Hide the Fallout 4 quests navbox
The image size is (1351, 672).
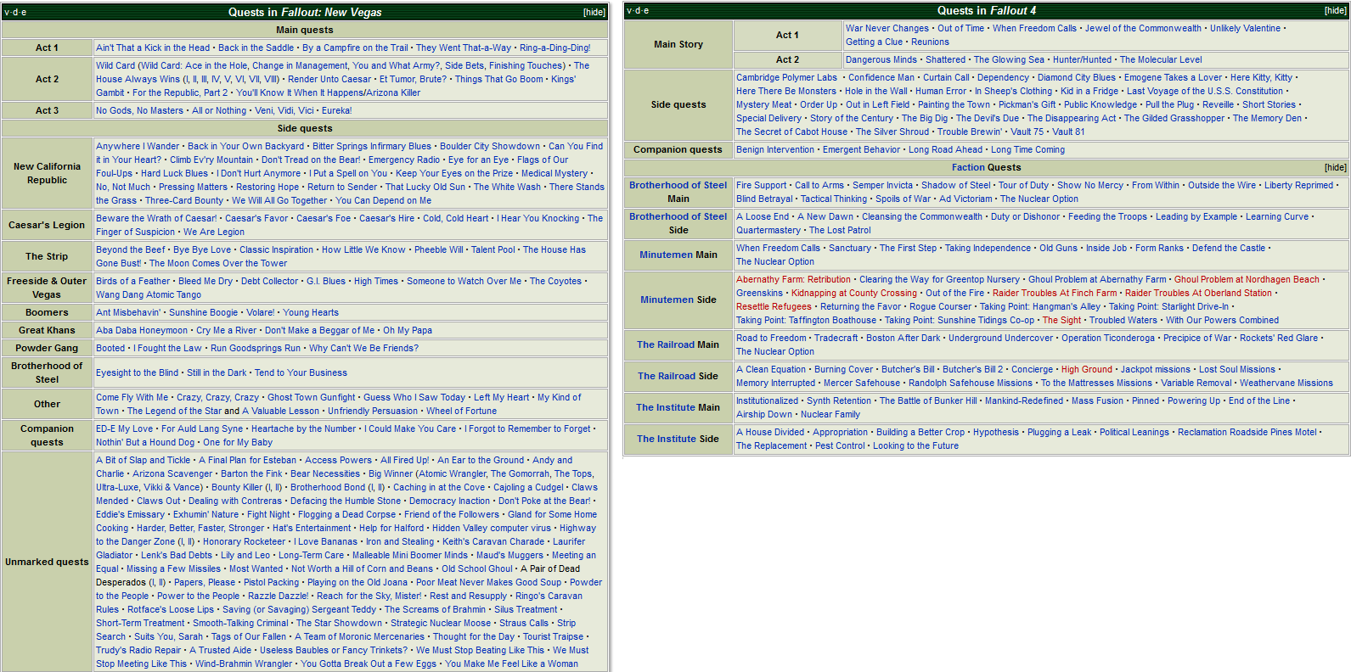[x=1335, y=11]
